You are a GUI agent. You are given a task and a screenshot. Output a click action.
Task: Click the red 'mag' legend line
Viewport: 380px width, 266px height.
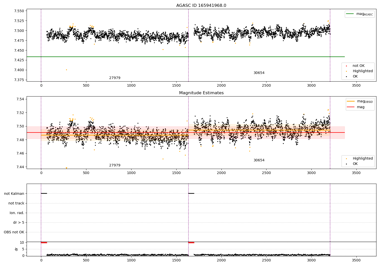coord(351,107)
